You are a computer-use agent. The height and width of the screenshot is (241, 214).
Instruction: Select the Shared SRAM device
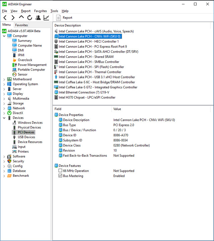86,57
